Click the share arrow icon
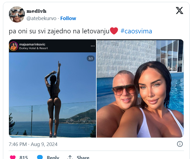 tap(70, 157)
